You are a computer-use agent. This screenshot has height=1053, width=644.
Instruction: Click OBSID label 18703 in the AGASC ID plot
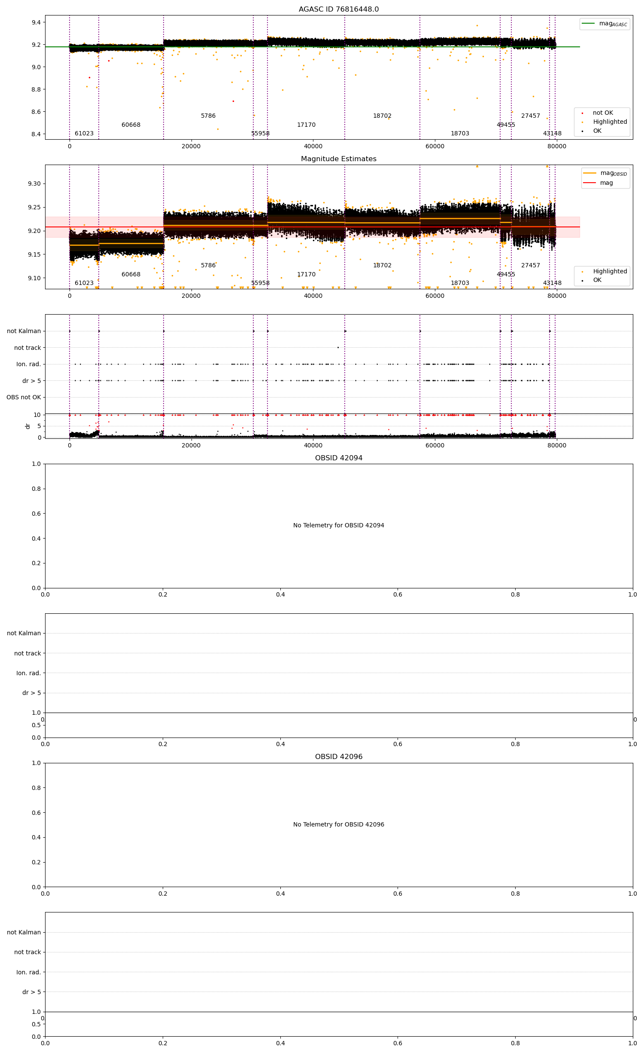(x=460, y=134)
